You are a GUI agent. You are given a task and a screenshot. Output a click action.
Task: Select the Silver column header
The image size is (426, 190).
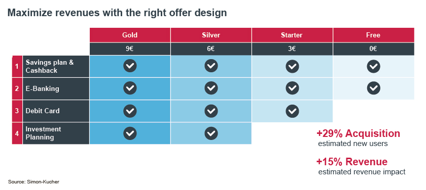[211, 35]
